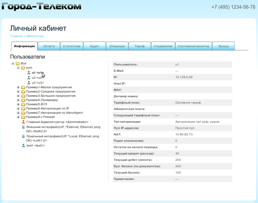This screenshot has height=203, width=258.
Task: Select Пример1-Малое предприятие in the tree
Action: pos(49,87)
